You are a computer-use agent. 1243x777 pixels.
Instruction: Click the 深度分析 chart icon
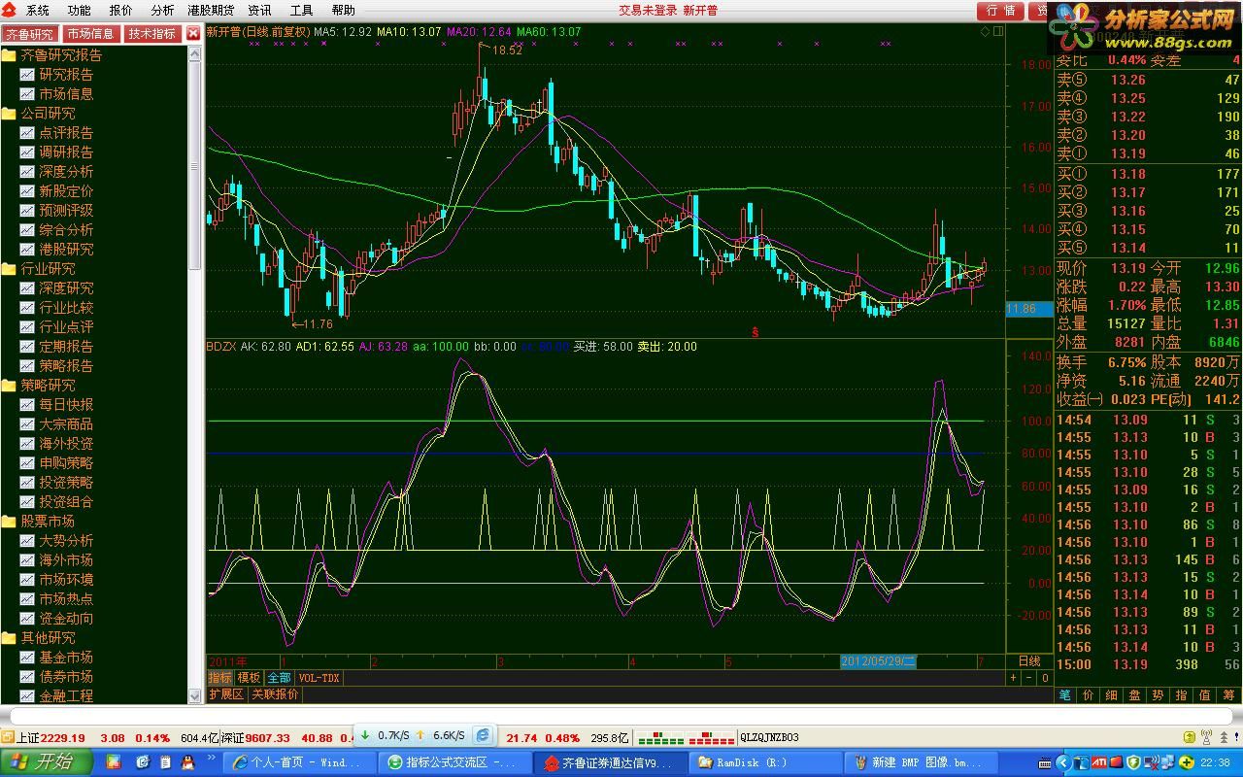pos(27,172)
